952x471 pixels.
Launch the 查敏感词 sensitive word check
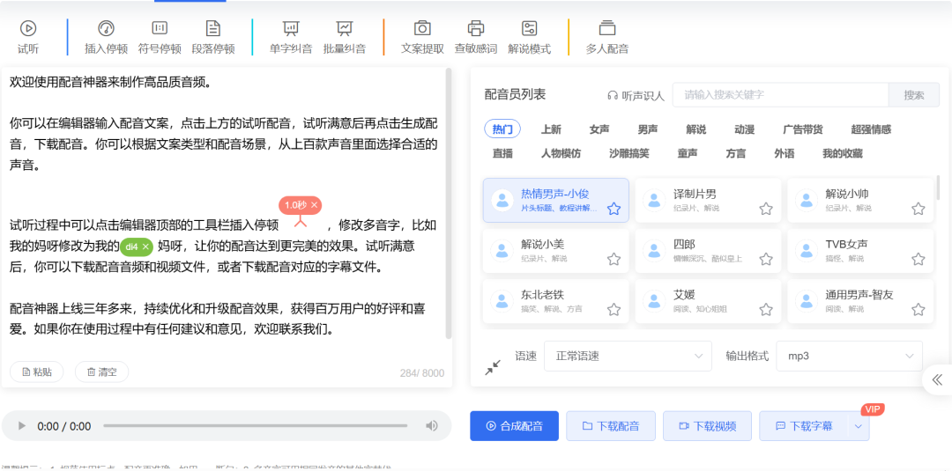pos(476,29)
